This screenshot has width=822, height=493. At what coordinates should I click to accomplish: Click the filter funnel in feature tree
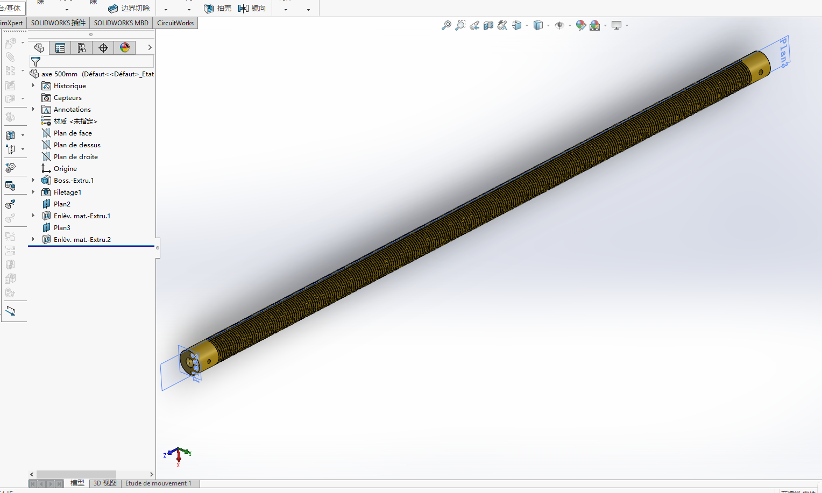(36, 62)
